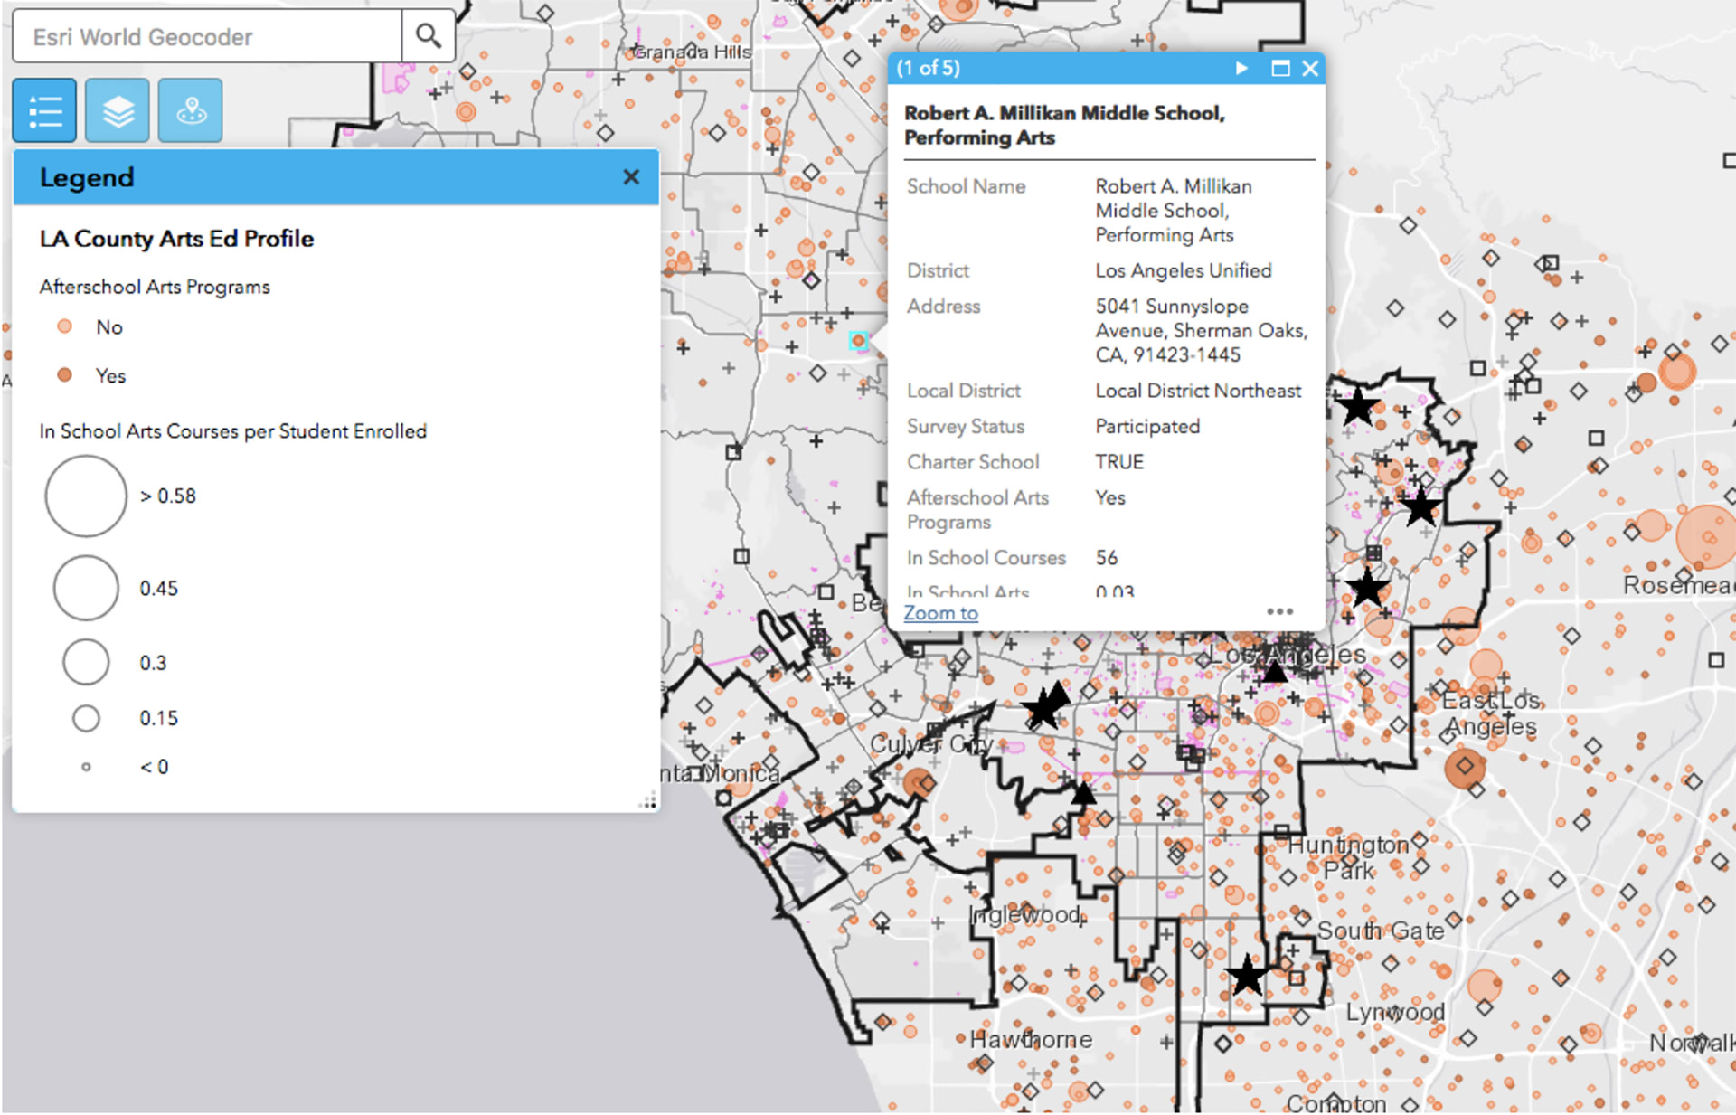Click 'In School Arts Courses per Student Enrolled' text
Image resolution: width=1736 pixels, height=1115 pixels.
(232, 431)
